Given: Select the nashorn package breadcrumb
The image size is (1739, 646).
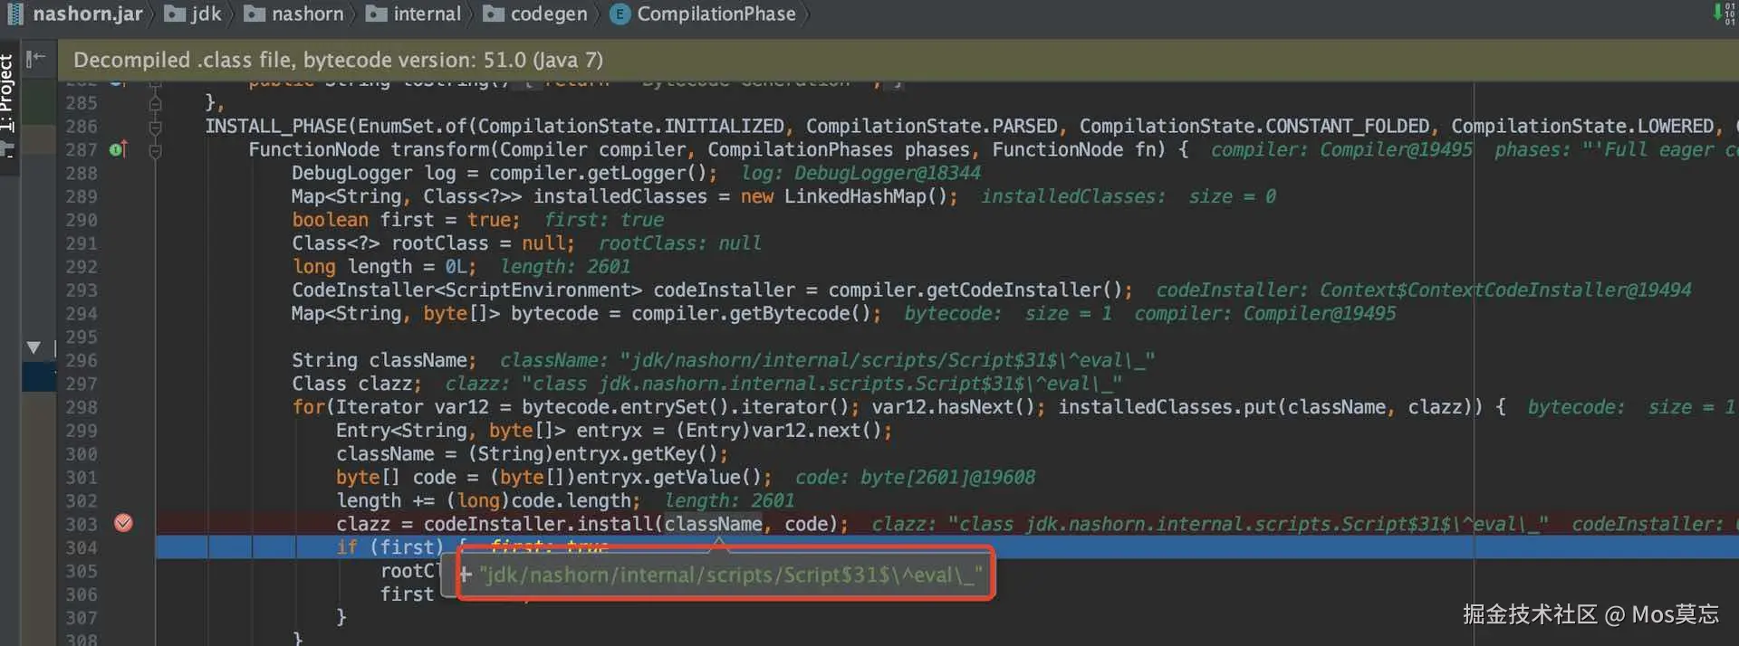Looking at the screenshot, I should [294, 14].
